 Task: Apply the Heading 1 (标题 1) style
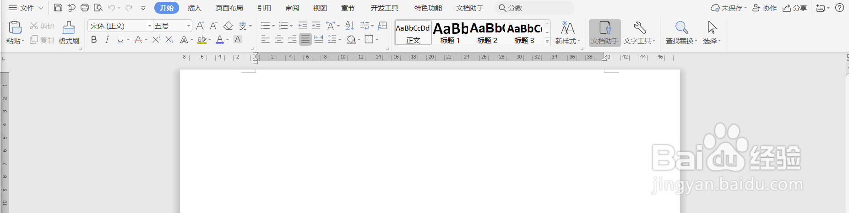click(450, 33)
